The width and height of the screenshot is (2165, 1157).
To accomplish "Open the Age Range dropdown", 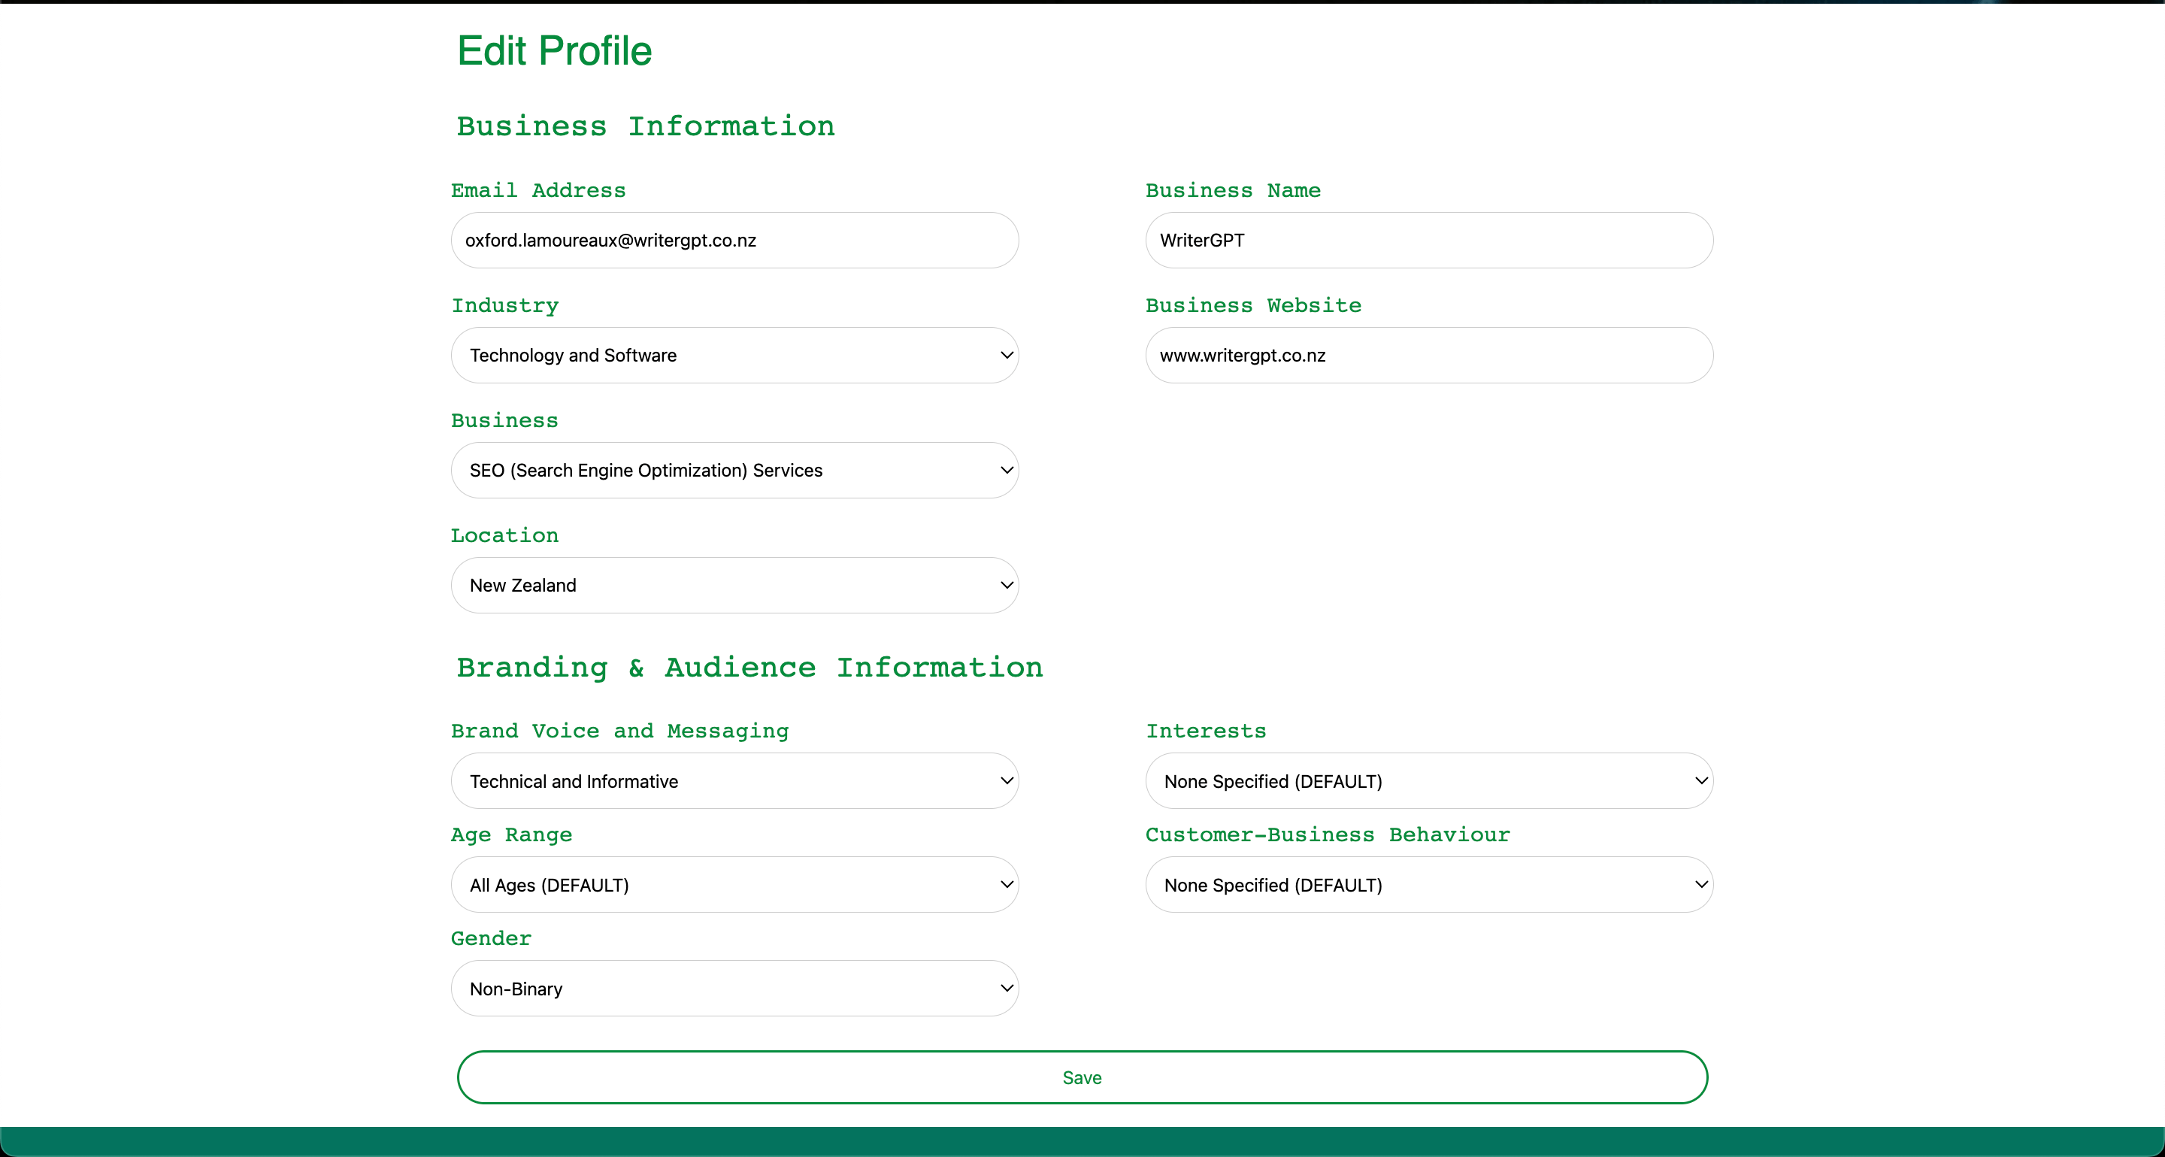I will (x=734, y=885).
